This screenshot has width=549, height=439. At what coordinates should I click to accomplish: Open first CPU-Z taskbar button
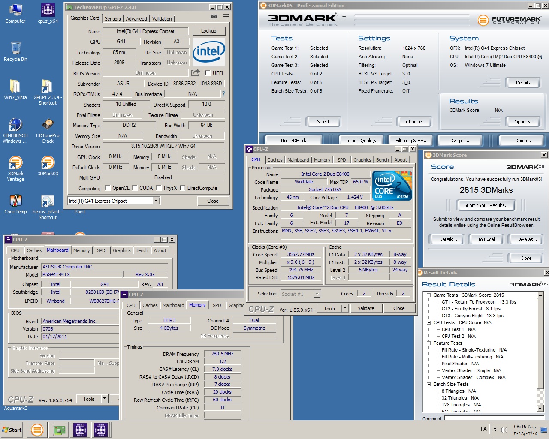point(80,430)
